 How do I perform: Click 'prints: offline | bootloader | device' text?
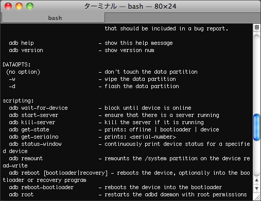point(162,129)
